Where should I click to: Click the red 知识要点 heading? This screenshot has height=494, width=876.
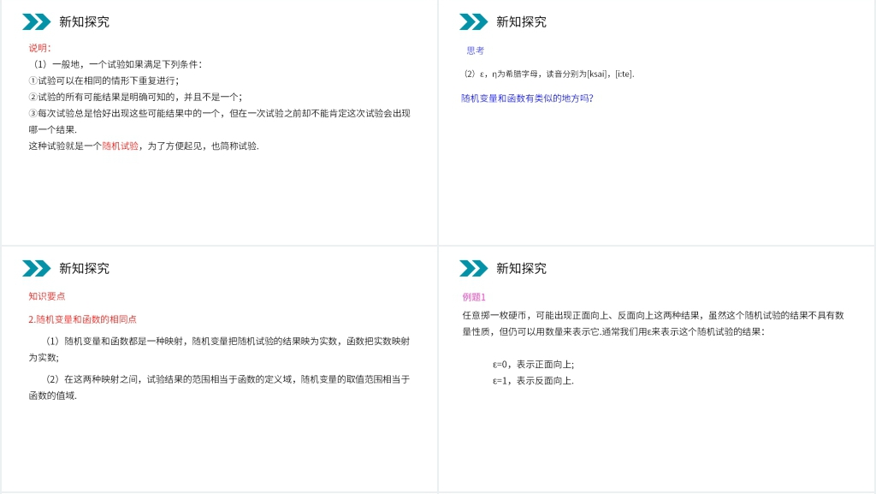tap(47, 296)
